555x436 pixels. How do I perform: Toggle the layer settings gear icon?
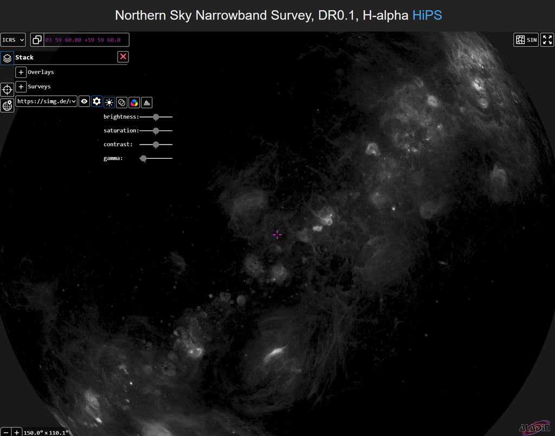click(x=96, y=101)
